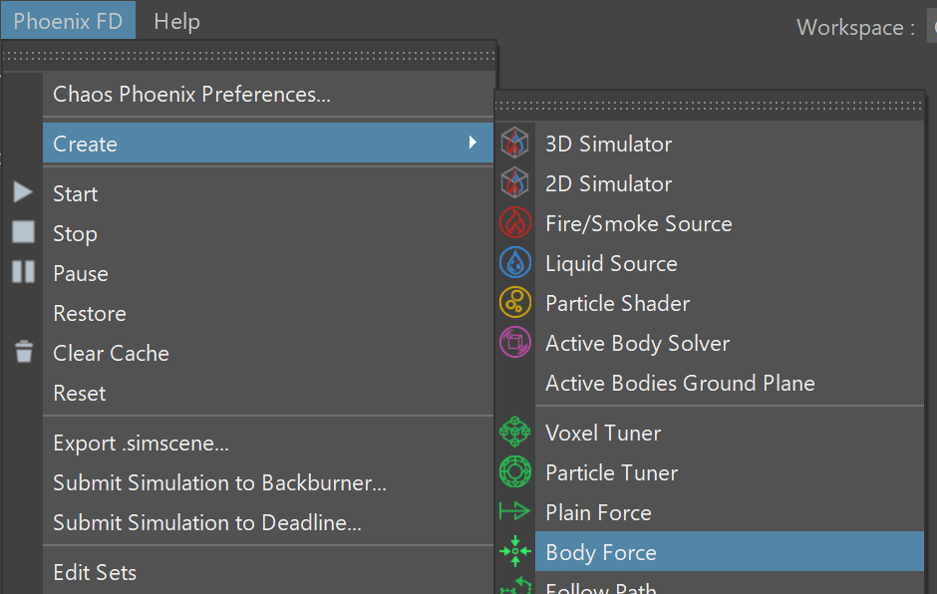This screenshot has height=594, width=937.
Task: Click the 2D Simulator icon
Action: pyautogui.click(x=514, y=182)
